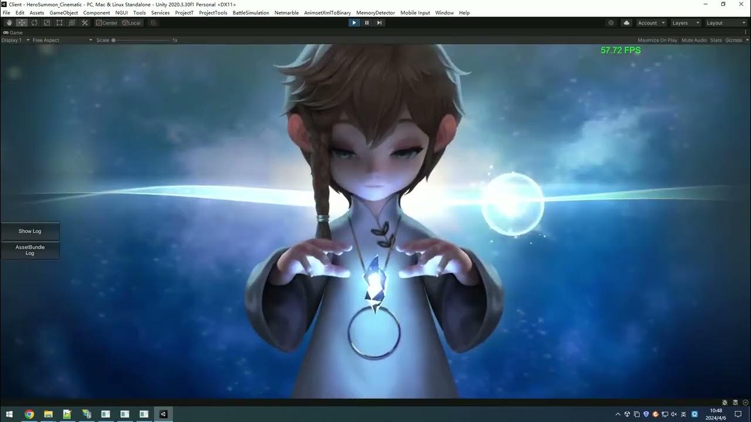The width and height of the screenshot is (751, 422).
Task: Open Display 1 dropdown
Action: [15, 40]
